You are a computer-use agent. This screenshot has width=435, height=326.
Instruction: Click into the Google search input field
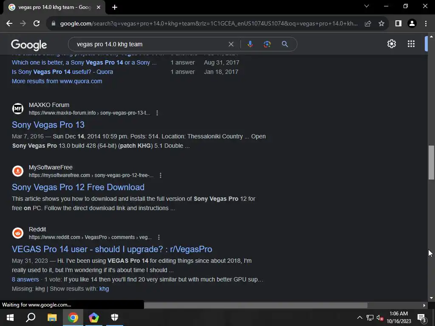click(x=150, y=44)
